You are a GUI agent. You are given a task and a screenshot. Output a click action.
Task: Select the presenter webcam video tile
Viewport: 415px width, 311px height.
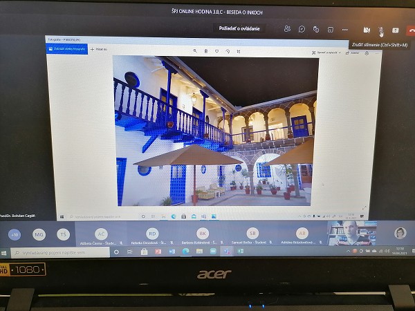(x=352, y=234)
